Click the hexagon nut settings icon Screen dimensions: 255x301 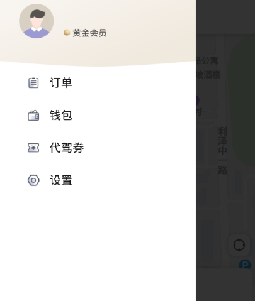coord(33,180)
